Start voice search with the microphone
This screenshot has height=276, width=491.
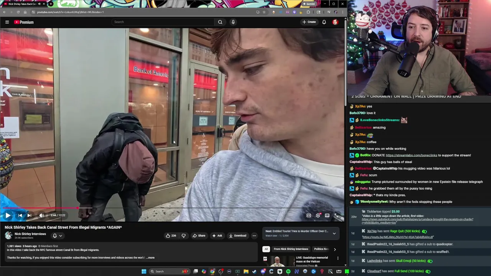pyautogui.click(x=233, y=22)
